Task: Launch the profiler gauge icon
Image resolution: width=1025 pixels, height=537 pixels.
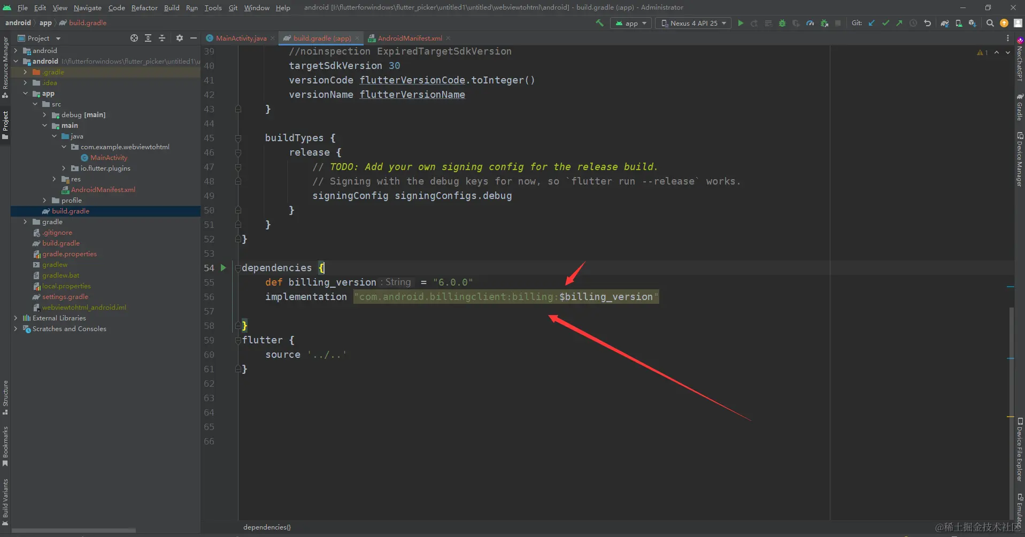Action: (x=810, y=23)
